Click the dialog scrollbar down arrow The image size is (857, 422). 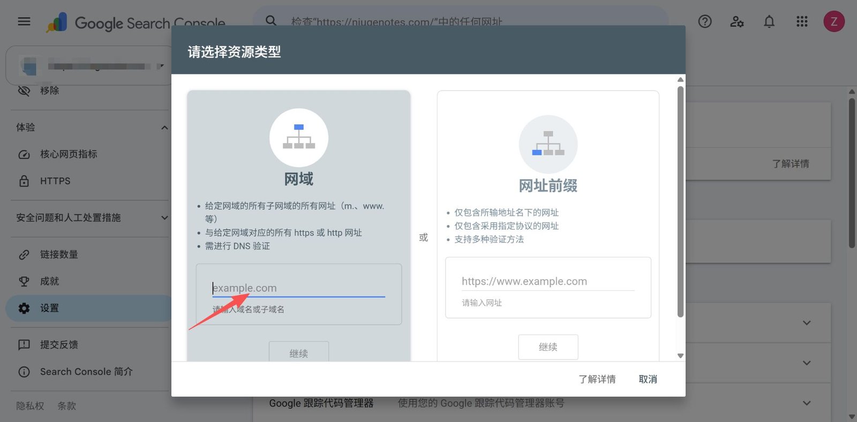680,356
